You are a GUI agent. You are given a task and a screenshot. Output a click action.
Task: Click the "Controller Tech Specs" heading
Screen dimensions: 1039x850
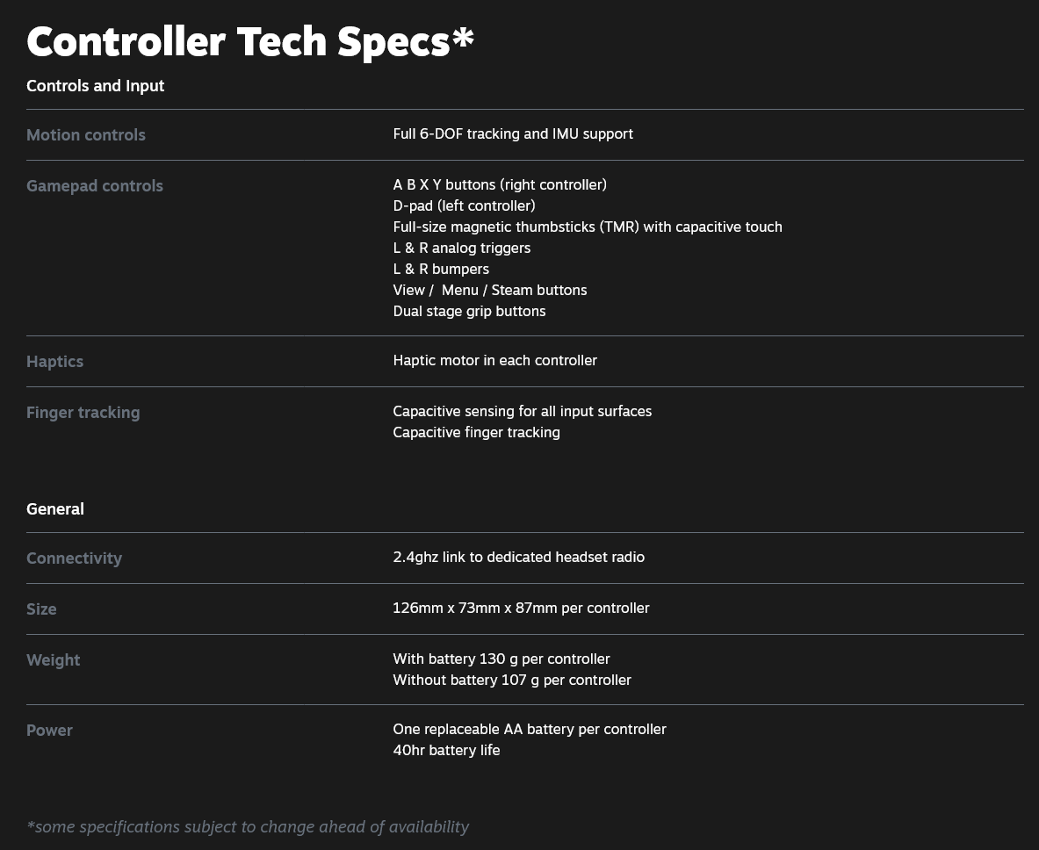(250, 41)
